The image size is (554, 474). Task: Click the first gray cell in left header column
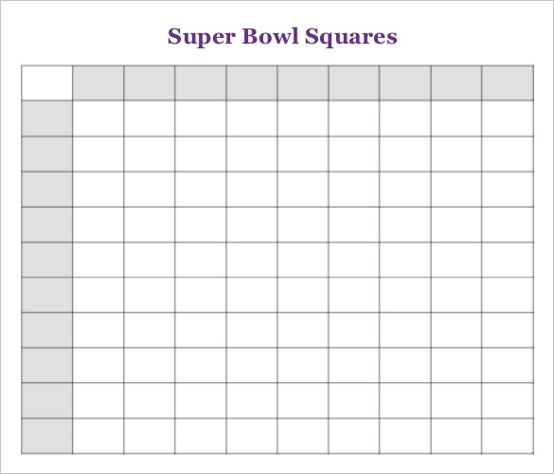click(x=47, y=118)
